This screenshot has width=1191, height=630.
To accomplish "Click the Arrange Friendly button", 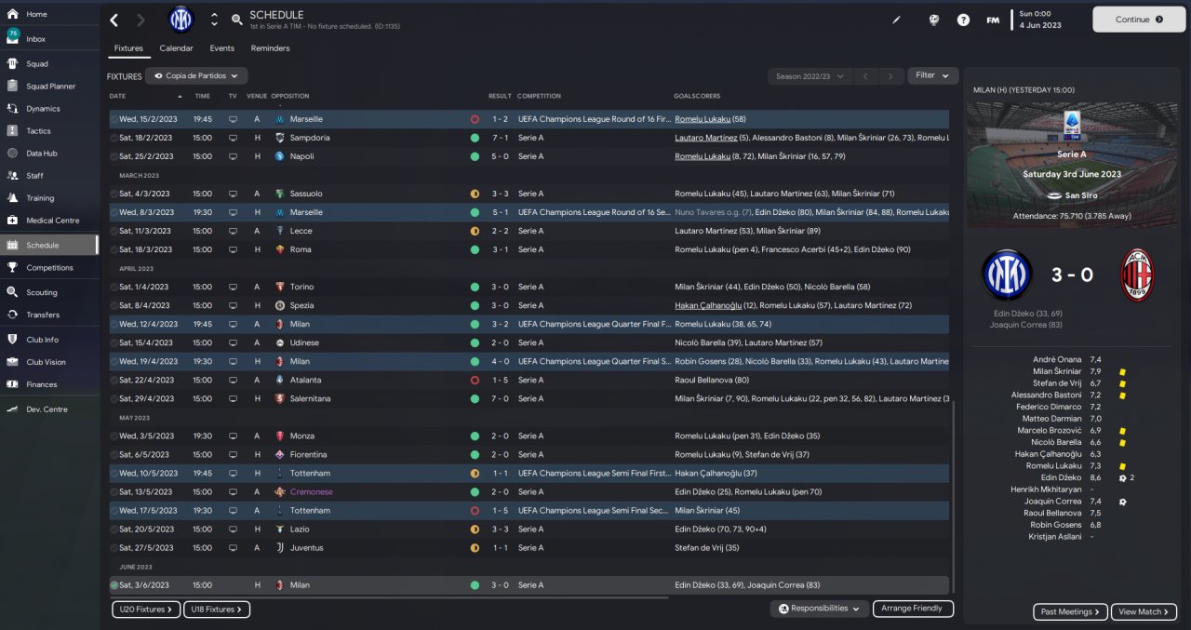I will (913, 609).
